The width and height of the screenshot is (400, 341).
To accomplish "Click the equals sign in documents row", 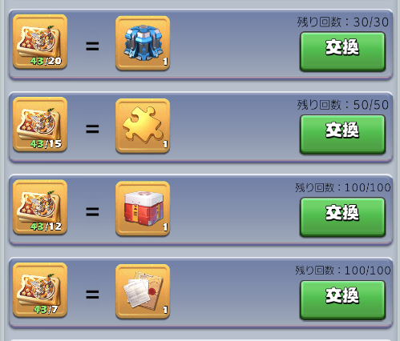I will (x=92, y=295).
